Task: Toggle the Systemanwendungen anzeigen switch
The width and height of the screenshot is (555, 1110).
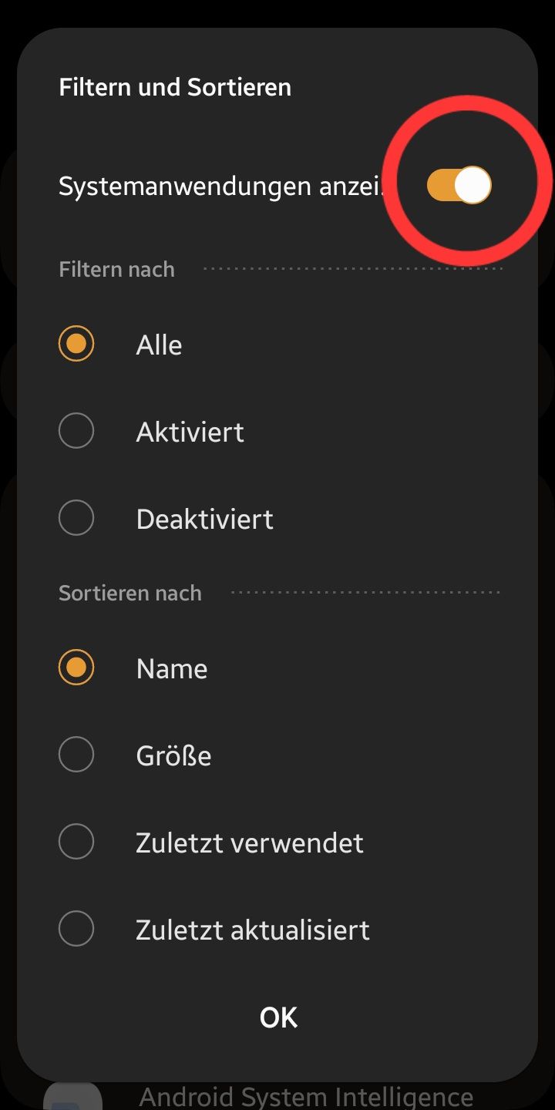Action: [459, 186]
